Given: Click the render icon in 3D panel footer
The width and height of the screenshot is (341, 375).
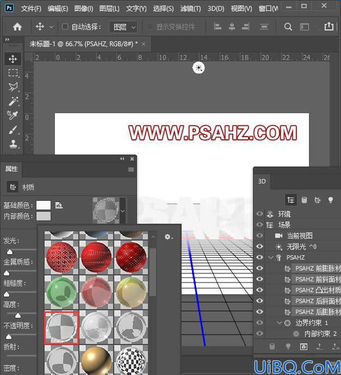Looking at the screenshot, I should [x=303, y=347].
